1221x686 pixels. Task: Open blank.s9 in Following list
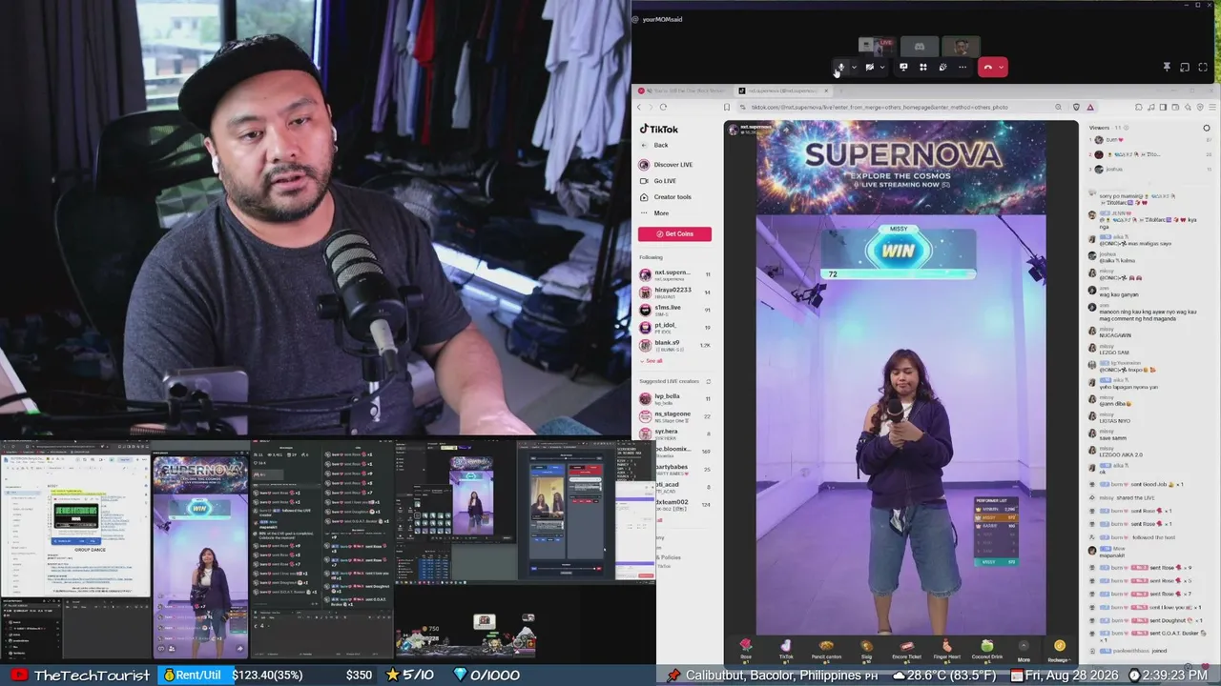675,344
